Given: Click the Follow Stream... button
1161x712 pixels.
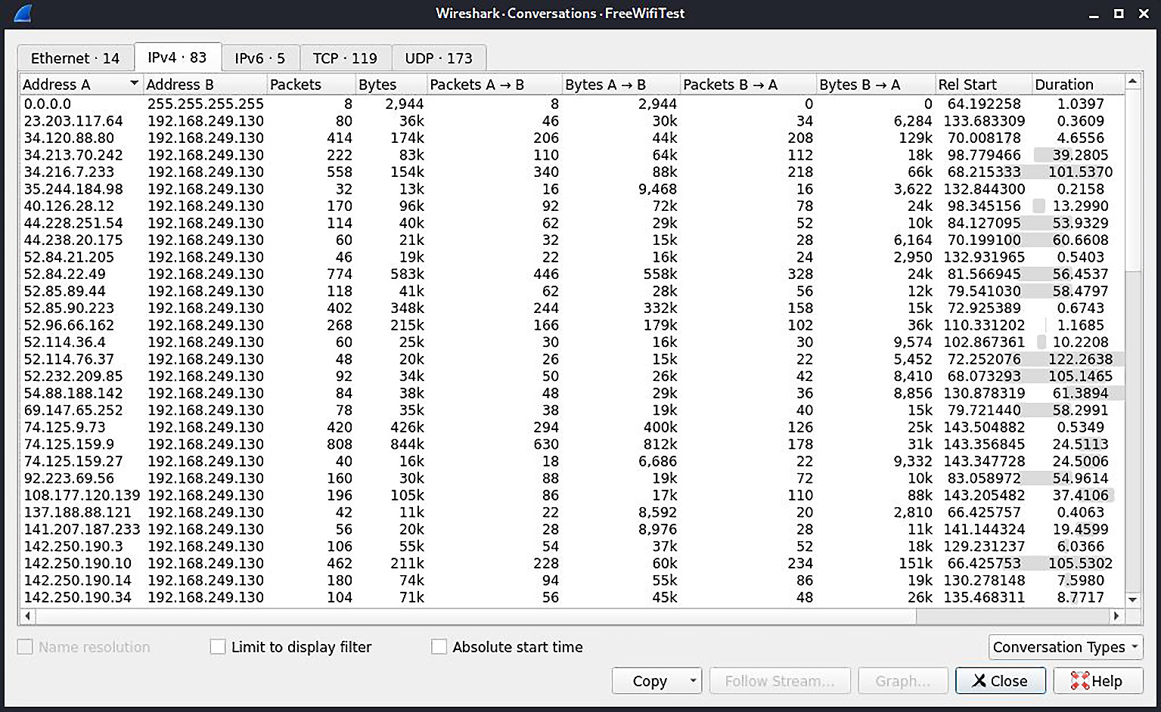Looking at the screenshot, I should pos(779,681).
